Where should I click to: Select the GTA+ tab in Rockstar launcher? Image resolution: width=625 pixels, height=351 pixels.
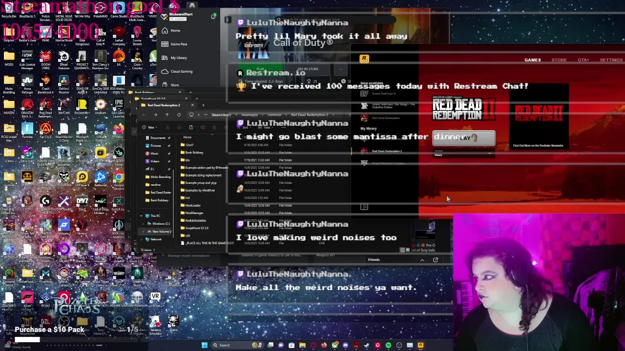click(x=583, y=60)
